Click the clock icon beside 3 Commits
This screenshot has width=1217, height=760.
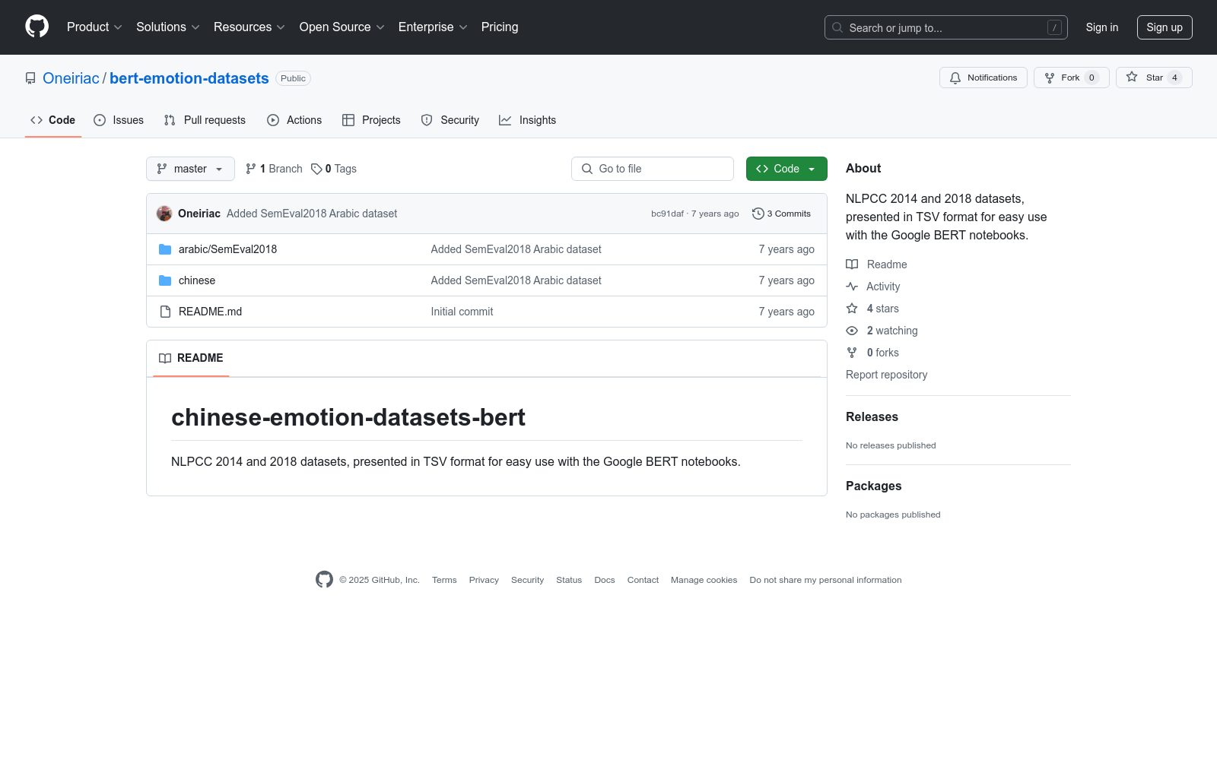tap(758, 214)
